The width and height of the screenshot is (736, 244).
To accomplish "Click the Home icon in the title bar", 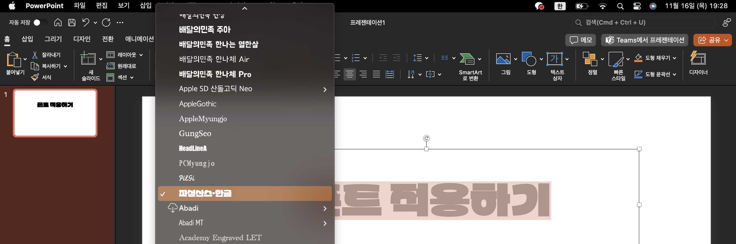I will click(x=58, y=22).
